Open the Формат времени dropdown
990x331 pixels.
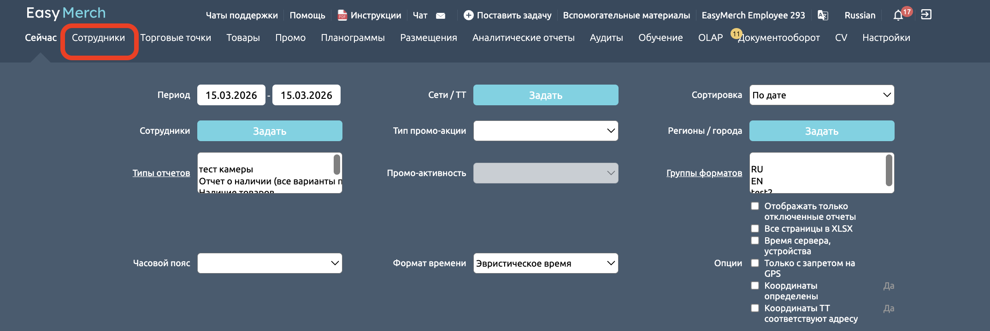coord(545,263)
